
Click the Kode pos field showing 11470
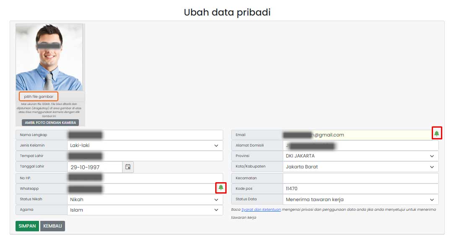click(360, 189)
